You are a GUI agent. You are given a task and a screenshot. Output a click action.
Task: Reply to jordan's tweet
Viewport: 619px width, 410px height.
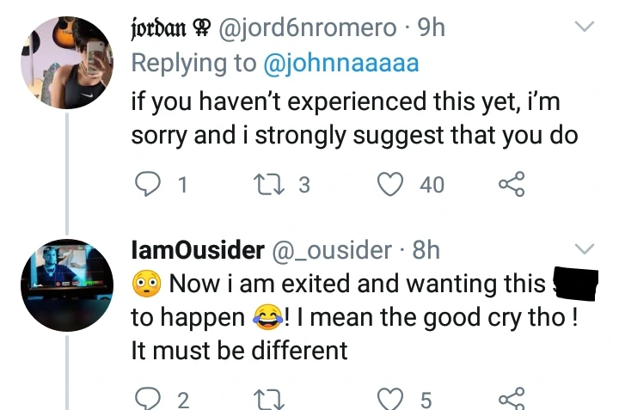[148, 183]
